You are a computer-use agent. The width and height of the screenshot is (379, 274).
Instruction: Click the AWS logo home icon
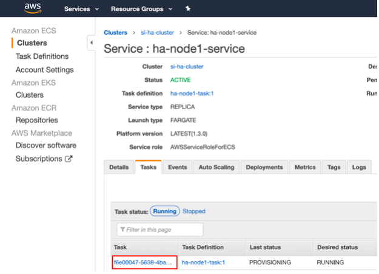(33, 8)
